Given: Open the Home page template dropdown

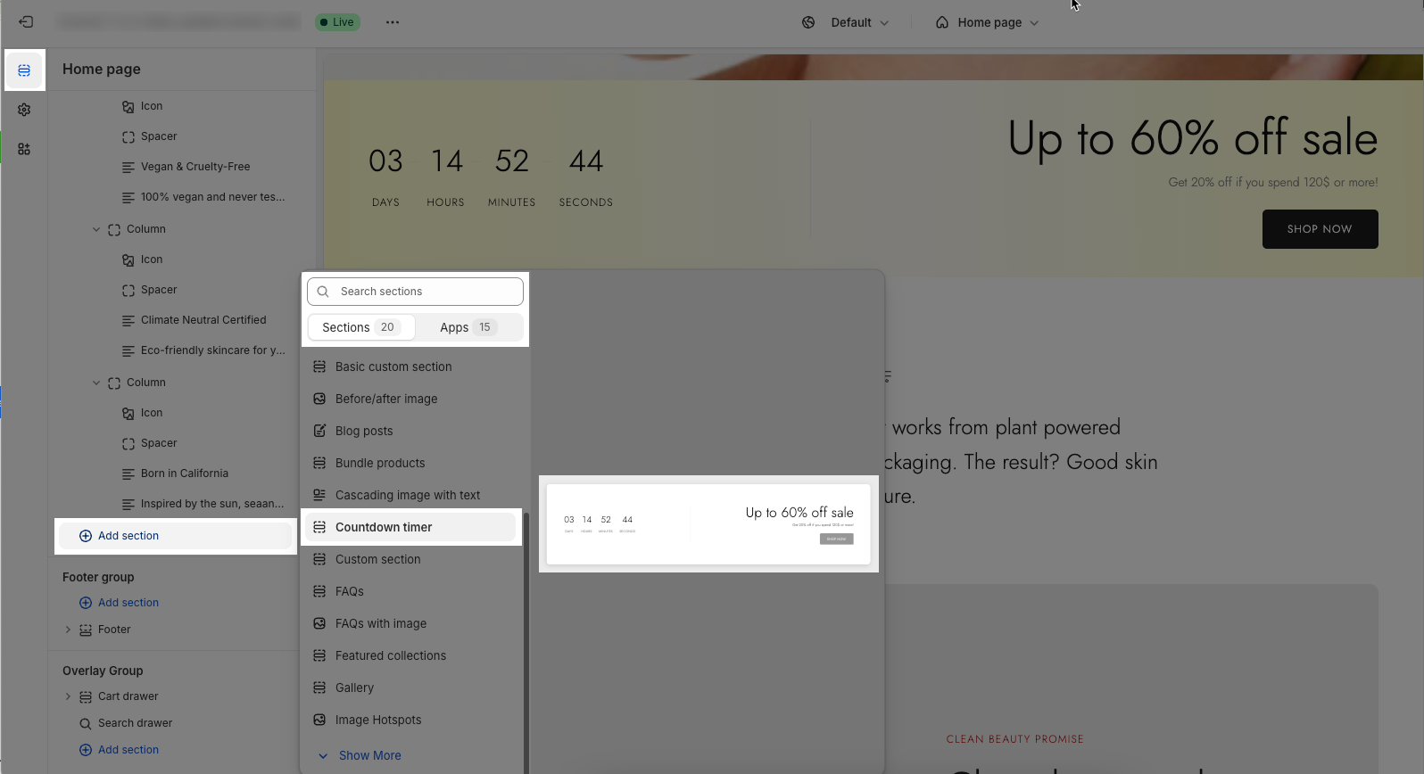Looking at the screenshot, I should [988, 22].
